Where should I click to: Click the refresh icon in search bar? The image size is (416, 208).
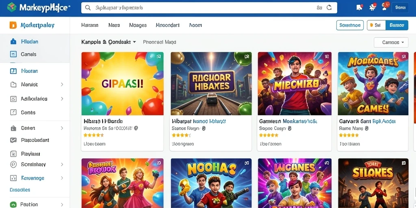click(x=329, y=8)
